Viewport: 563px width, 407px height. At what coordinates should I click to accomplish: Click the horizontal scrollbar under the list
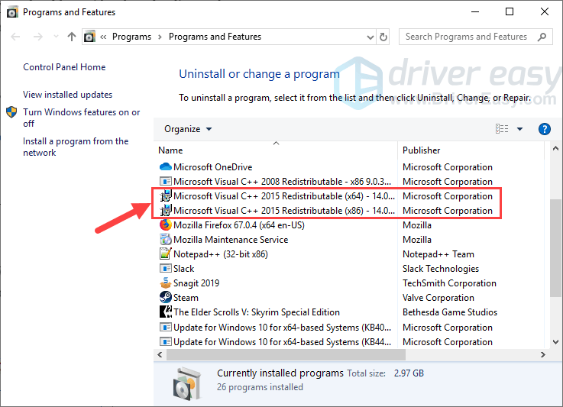click(x=306, y=355)
